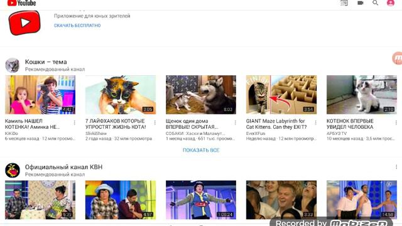This screenshot has height=226, width=402.
Task: Play Камиль НАШЕЛ КОТЕНКА thumbnail
Action: pos(40,95)
